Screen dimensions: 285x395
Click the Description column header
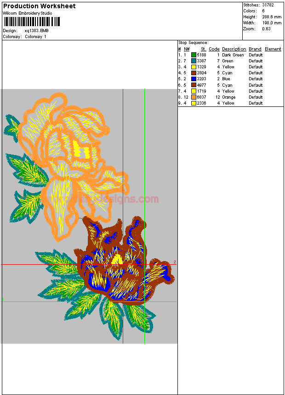[234, 49]
